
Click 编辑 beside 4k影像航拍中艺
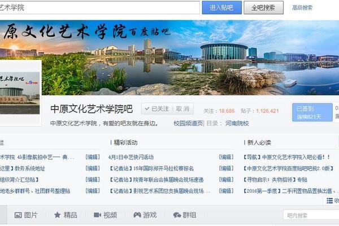coord(93,157)
